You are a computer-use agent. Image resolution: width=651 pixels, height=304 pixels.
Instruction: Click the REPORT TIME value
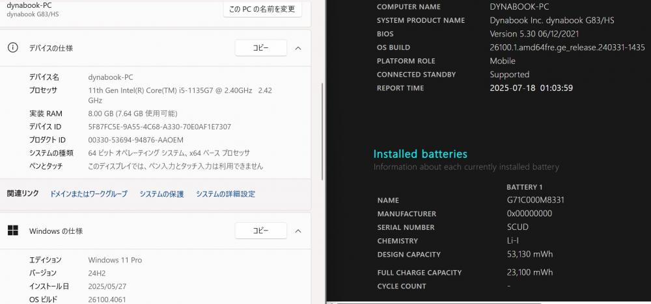click(531, 88)
